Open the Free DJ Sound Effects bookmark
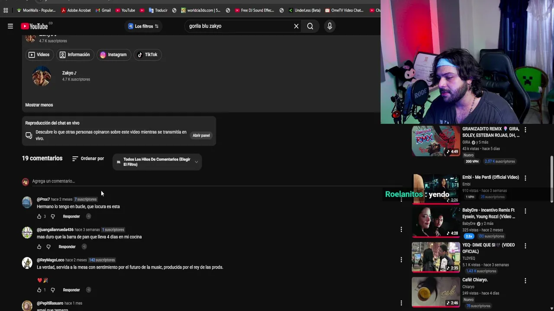 254,10
